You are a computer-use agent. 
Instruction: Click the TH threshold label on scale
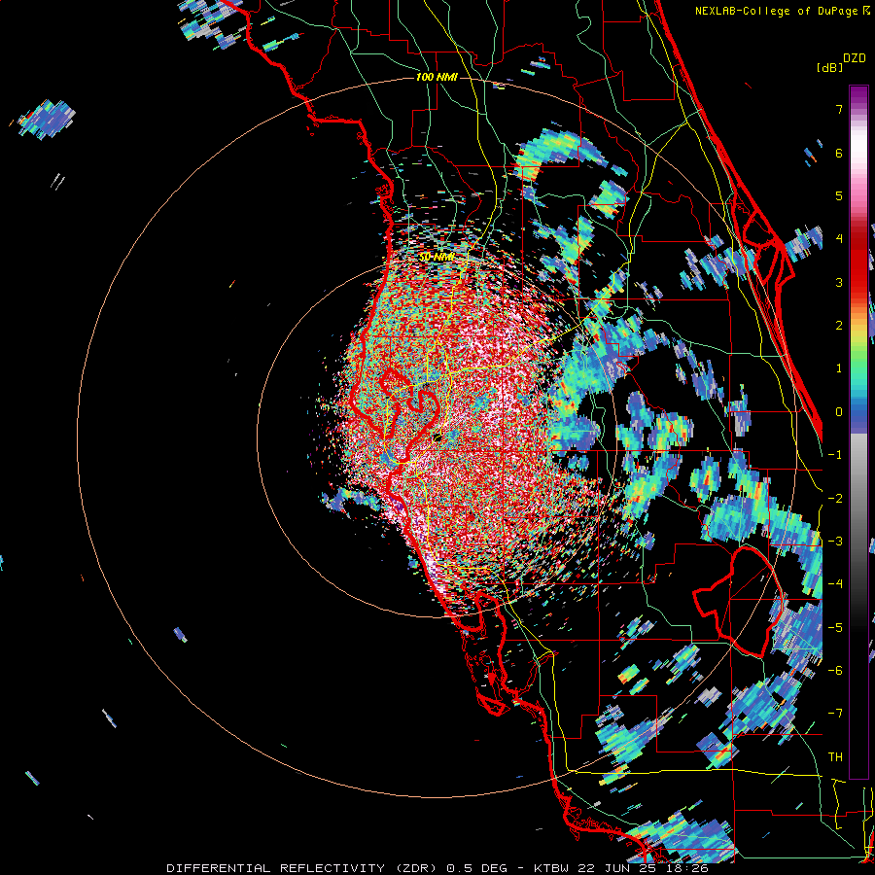[x=835, y=757]
